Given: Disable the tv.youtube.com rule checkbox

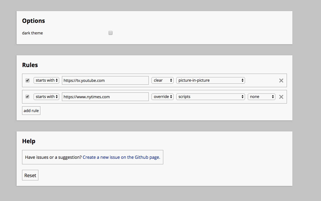Looking at the screenshot, I should (28, 80).
